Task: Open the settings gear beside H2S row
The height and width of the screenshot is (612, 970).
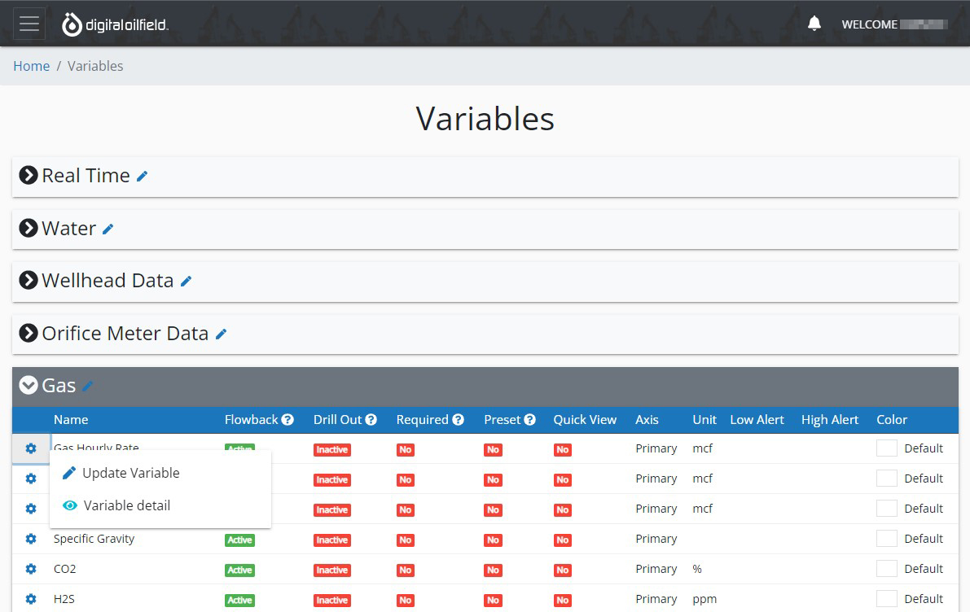Action: click(30, 599)
